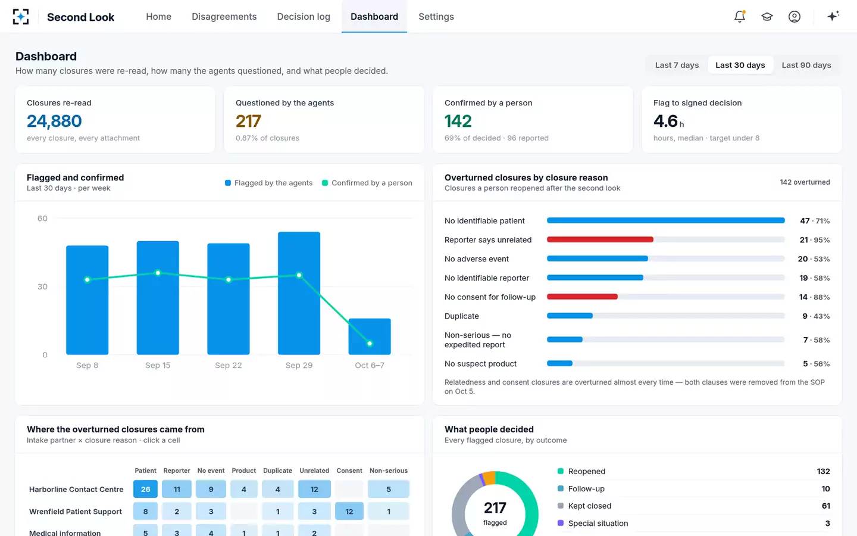The height and width of the screenshot is (536, 857).
Task: Click the Sep 8 bar in chart
Action: pyautogui.click(x=87, y=300)
